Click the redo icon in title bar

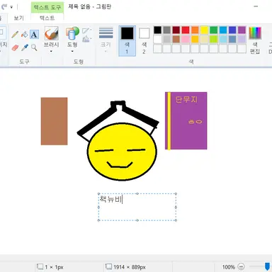tap(4, 7)
